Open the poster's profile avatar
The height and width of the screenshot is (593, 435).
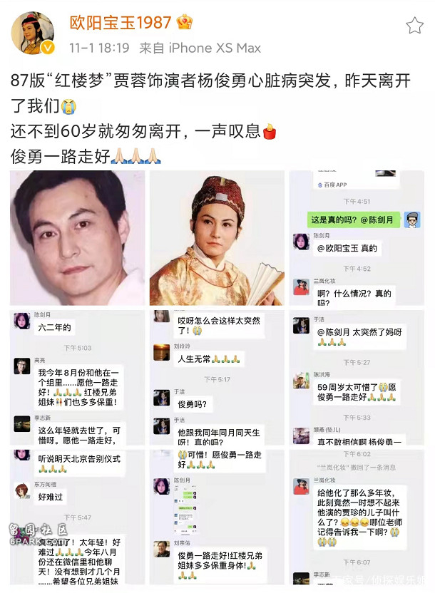pyautogui.click(x=33, y=33)
